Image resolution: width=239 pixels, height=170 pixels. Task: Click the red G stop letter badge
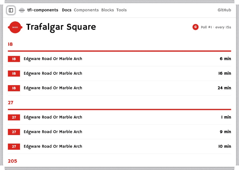pyautogui.click(x=196, y=27)
